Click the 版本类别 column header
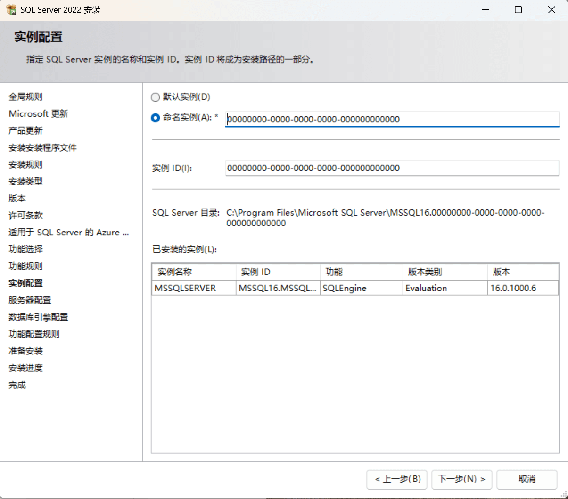Viewport: 568px width, 499px height. pyautogui.click(x=445, y=272)
